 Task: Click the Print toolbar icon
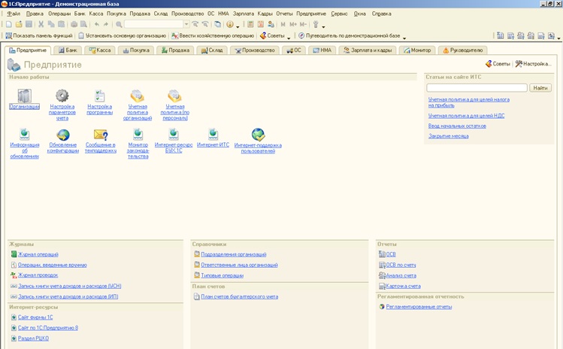(74, 24)
